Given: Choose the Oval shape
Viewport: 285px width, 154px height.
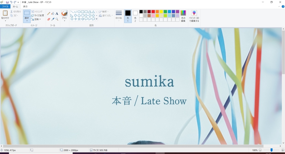Looking at the screenshot, I should point(79,12).
